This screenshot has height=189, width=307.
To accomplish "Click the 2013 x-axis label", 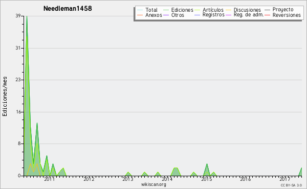I will [127, 179].
